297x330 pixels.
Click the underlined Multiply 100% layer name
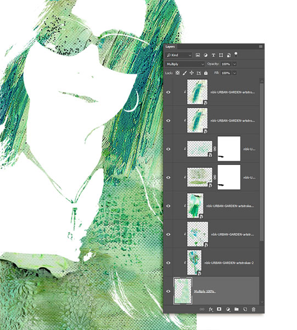point(205,291)
